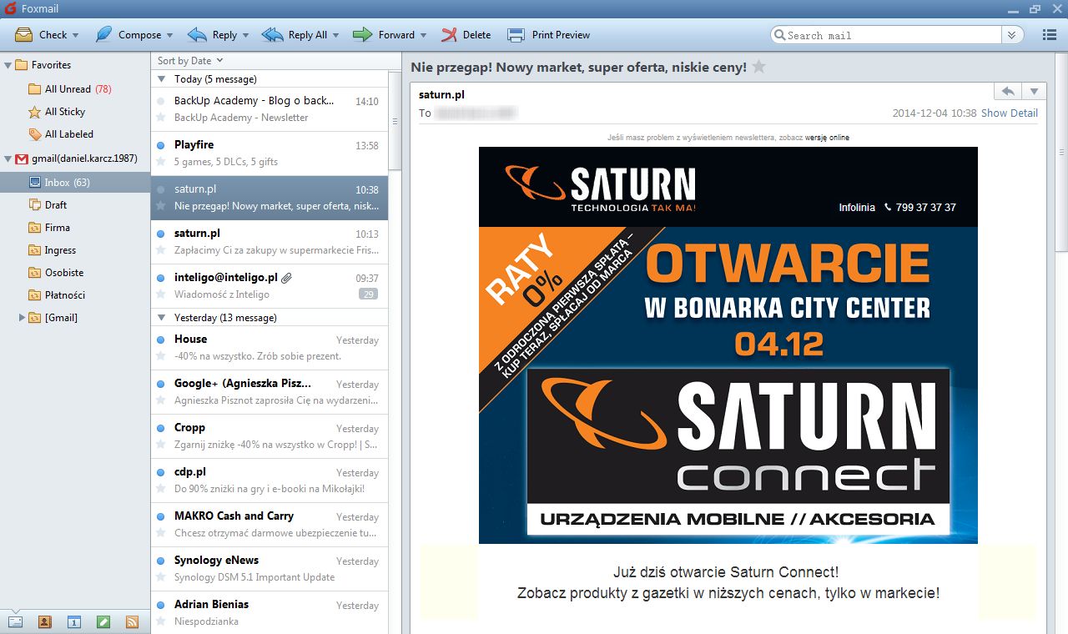
Task: Expand the [Gmail] folder
Action: tap(22, 317)
